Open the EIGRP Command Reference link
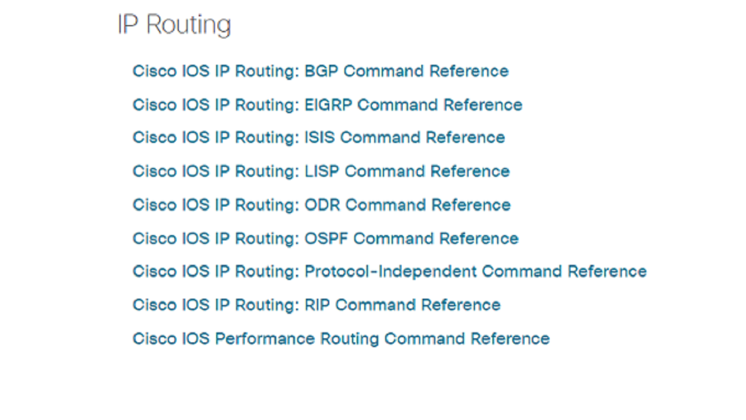This screenshot has height=420, width=746. tap(328, 105)
